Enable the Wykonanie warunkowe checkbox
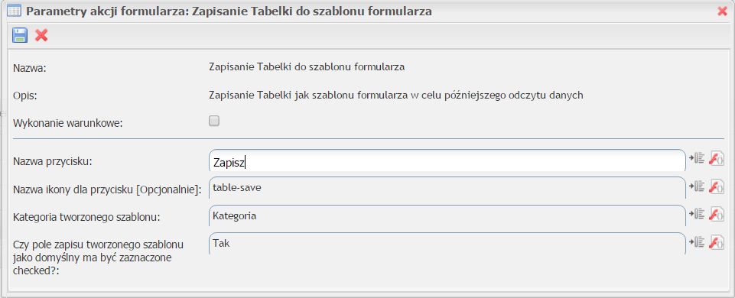Image resolution: width=735 pixels, height=298 pixels. click(213, 121)
